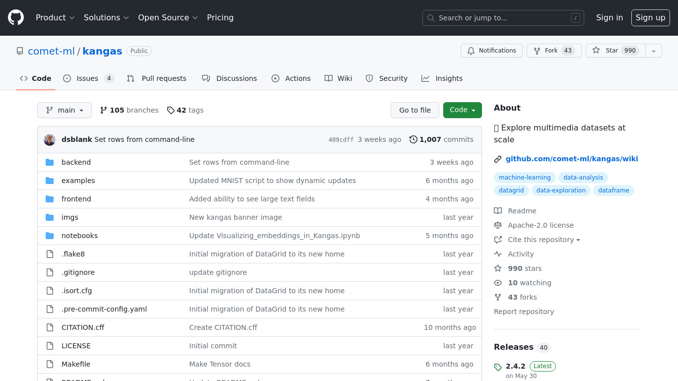678x381 pixels.
Task: Open the Security tab
Action: tap(386, 78)
